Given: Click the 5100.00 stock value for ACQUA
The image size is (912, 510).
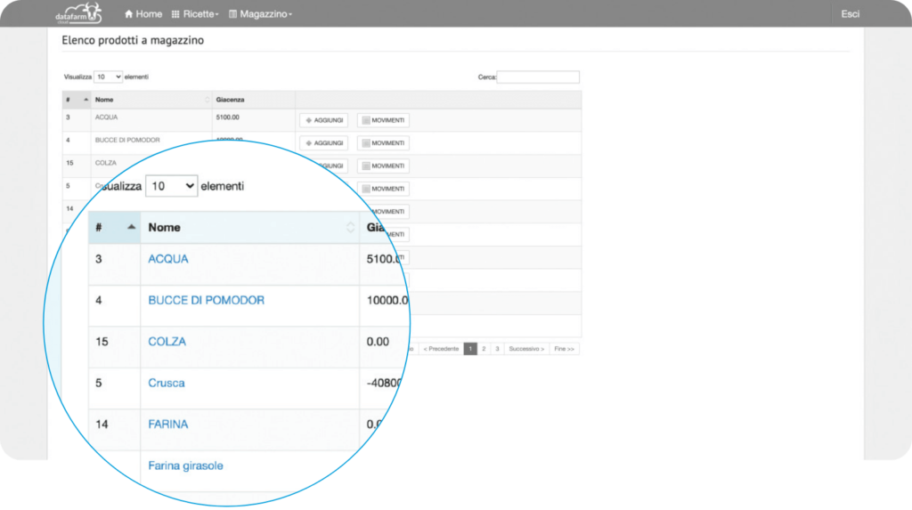Looking at the screenshot, I should tap(227, 117).
